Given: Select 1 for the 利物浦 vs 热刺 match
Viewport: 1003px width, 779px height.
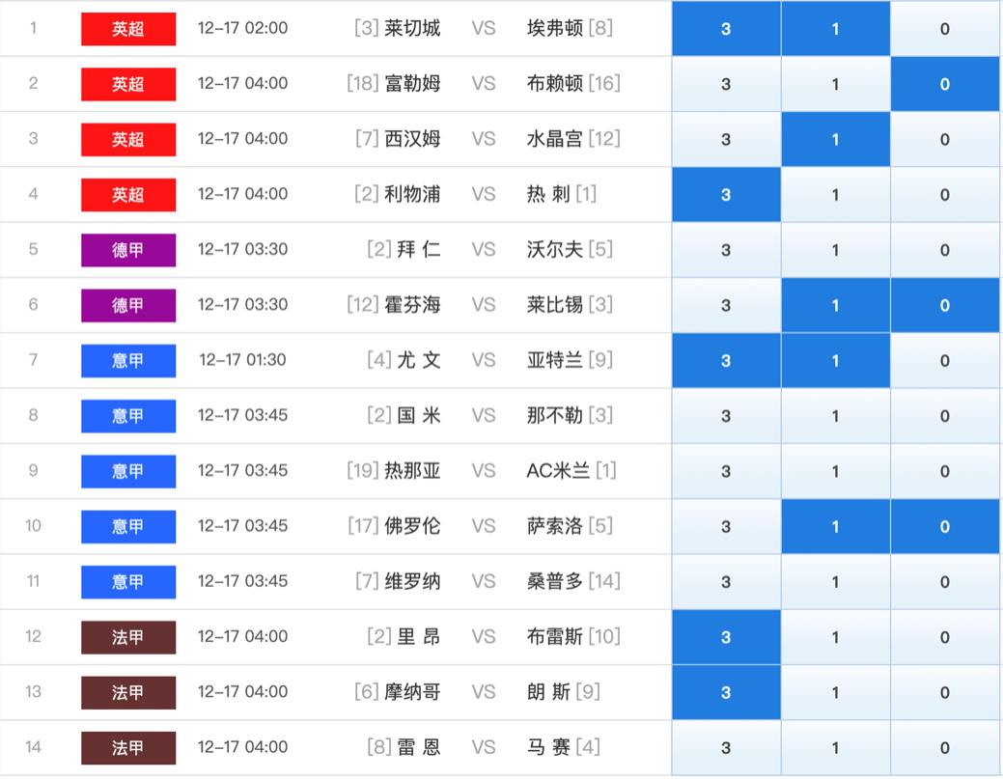Looking at the screenshot, I should coord(835,194).
